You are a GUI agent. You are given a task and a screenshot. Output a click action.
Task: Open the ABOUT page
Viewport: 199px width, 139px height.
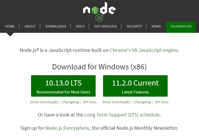tap(30, 26)
